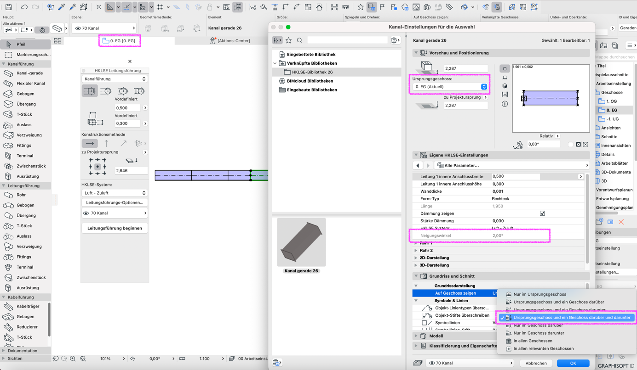The width and height of the screenshot is (637, 370).
Task: Select the Pfeil arrow tool
Action: click(25, 45)
